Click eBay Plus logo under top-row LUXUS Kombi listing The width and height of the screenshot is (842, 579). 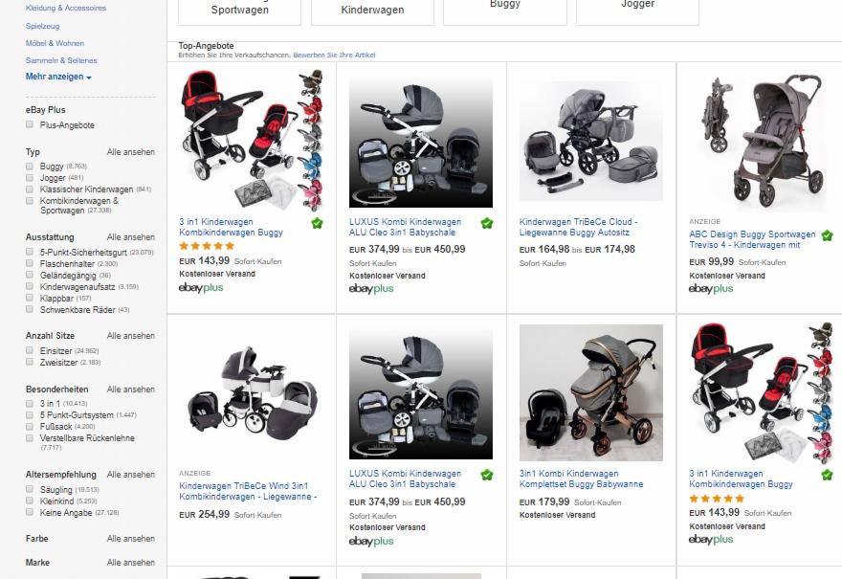coord(371,289)
